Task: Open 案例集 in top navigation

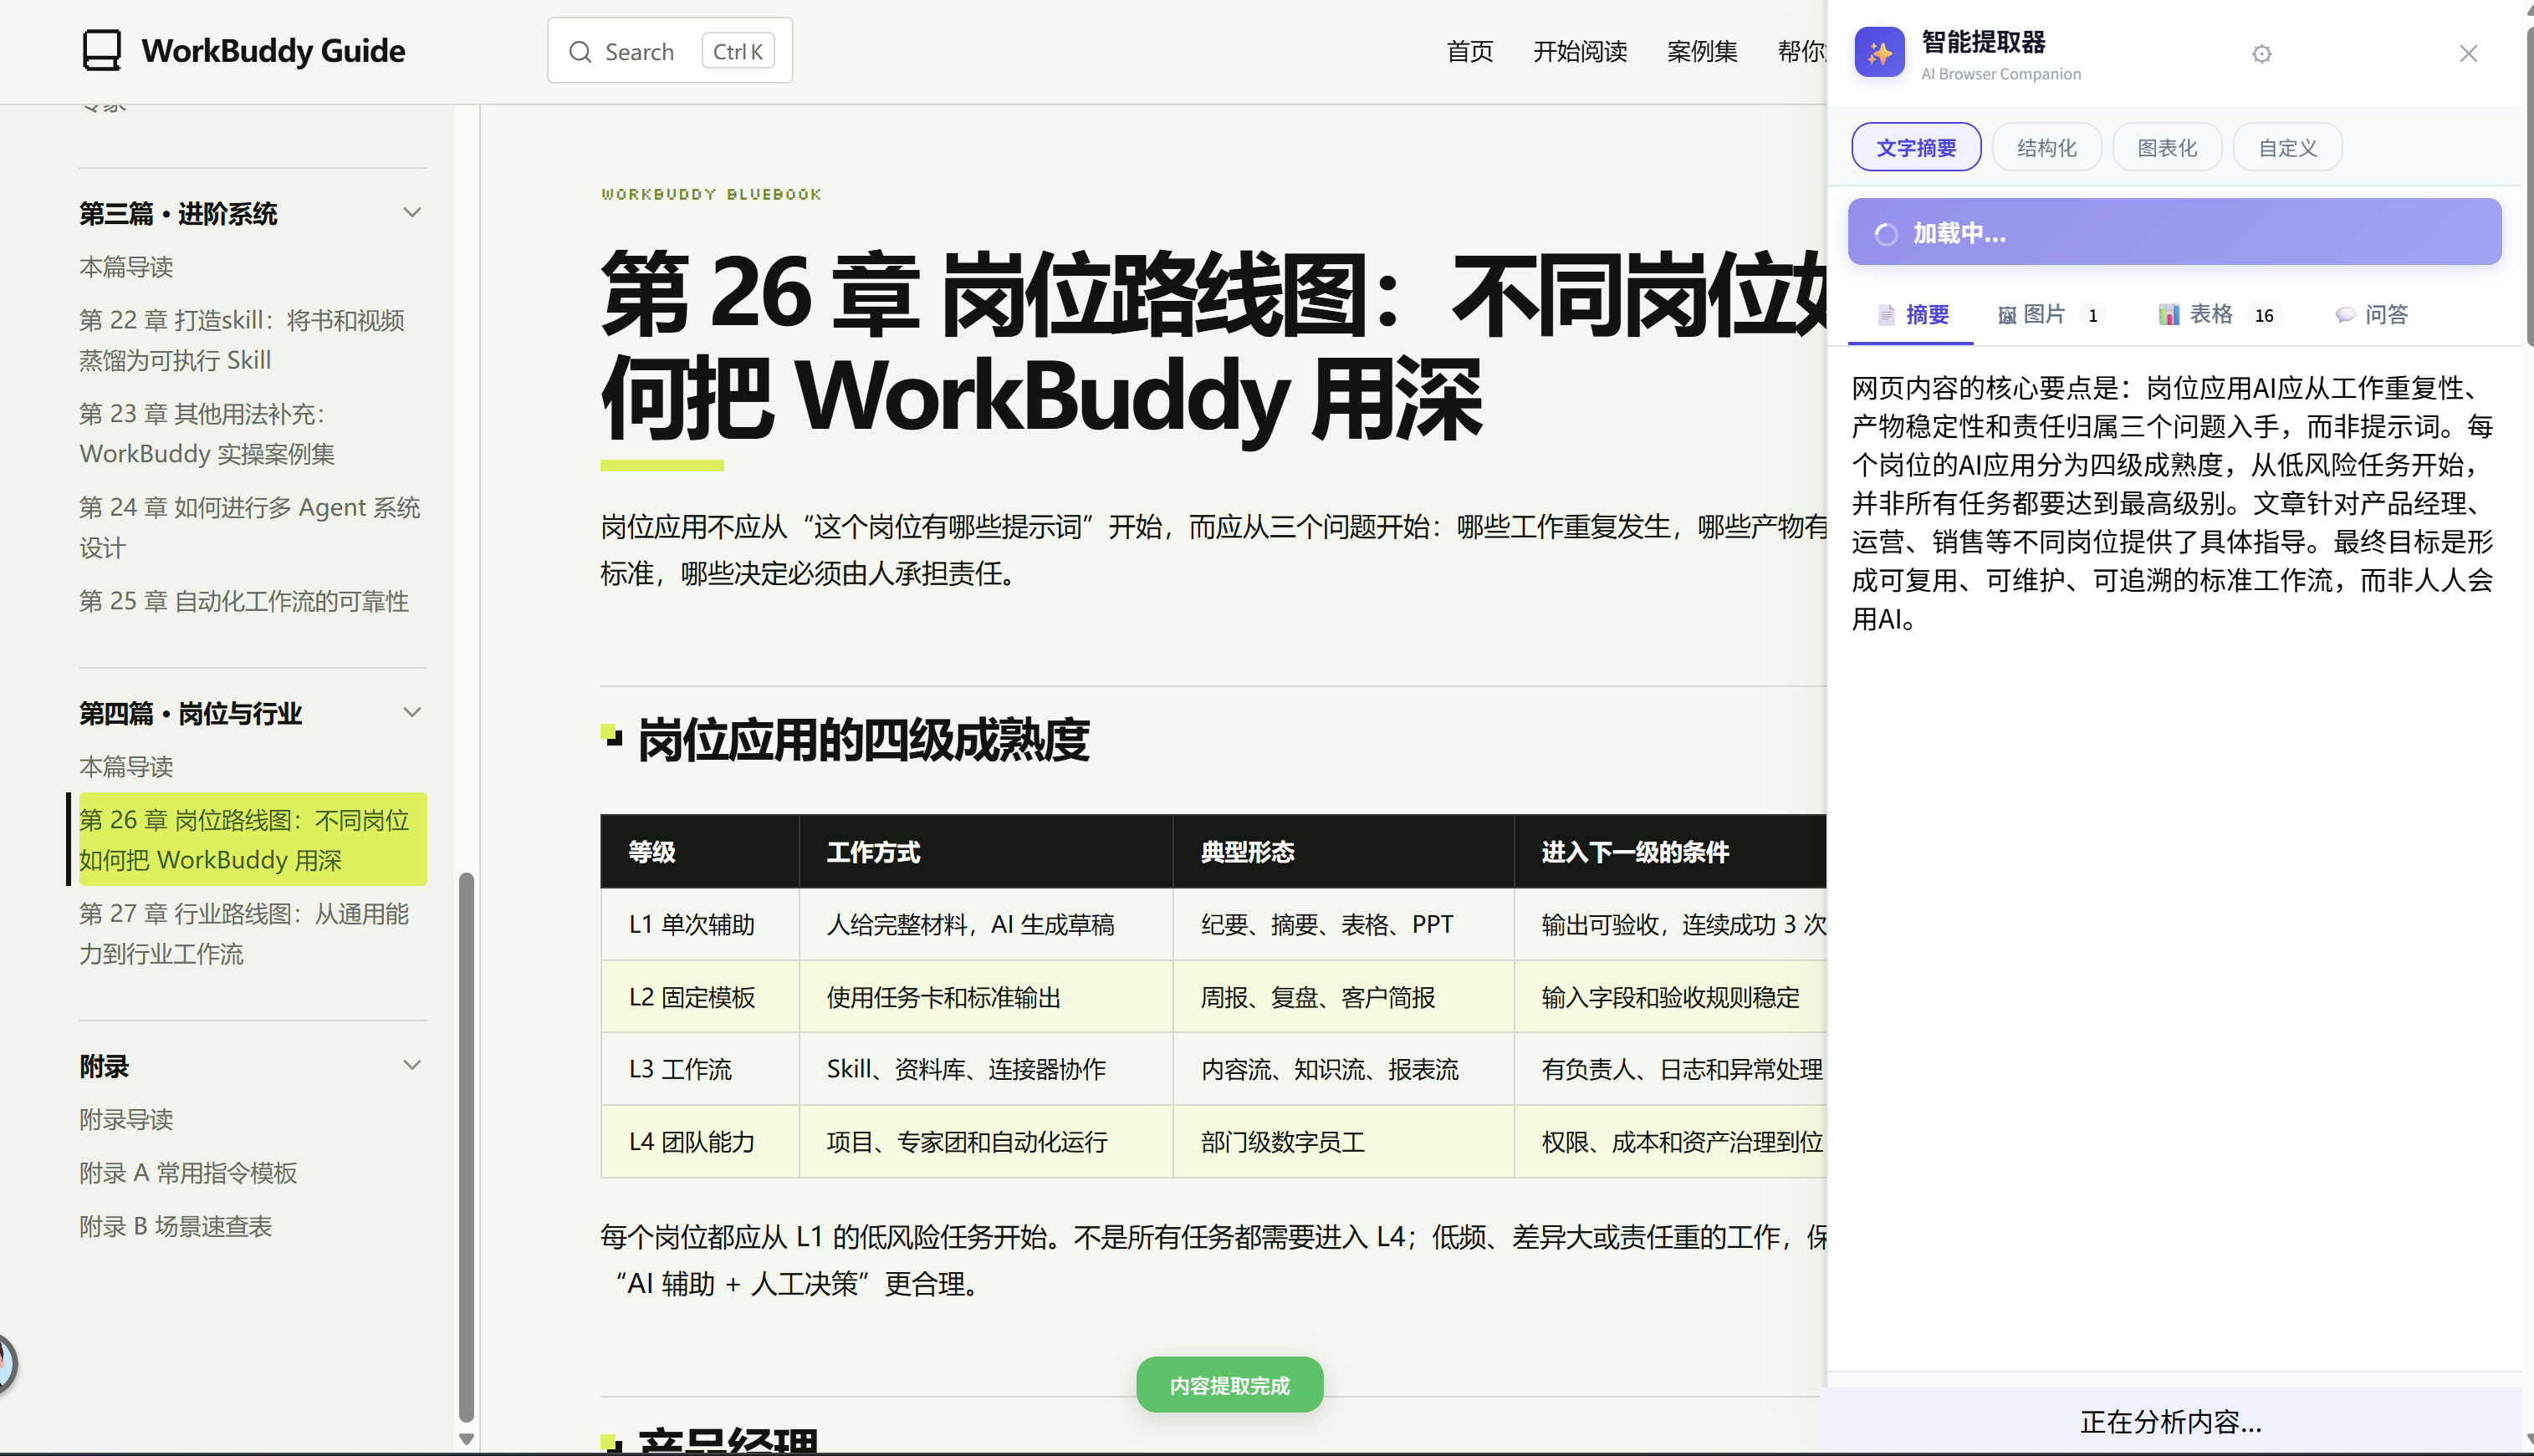Action: coord(1702,52)
